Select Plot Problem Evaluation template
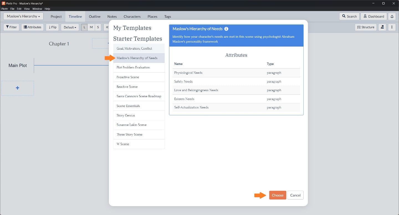Screen dimensions: 399x215 (139, 68)
